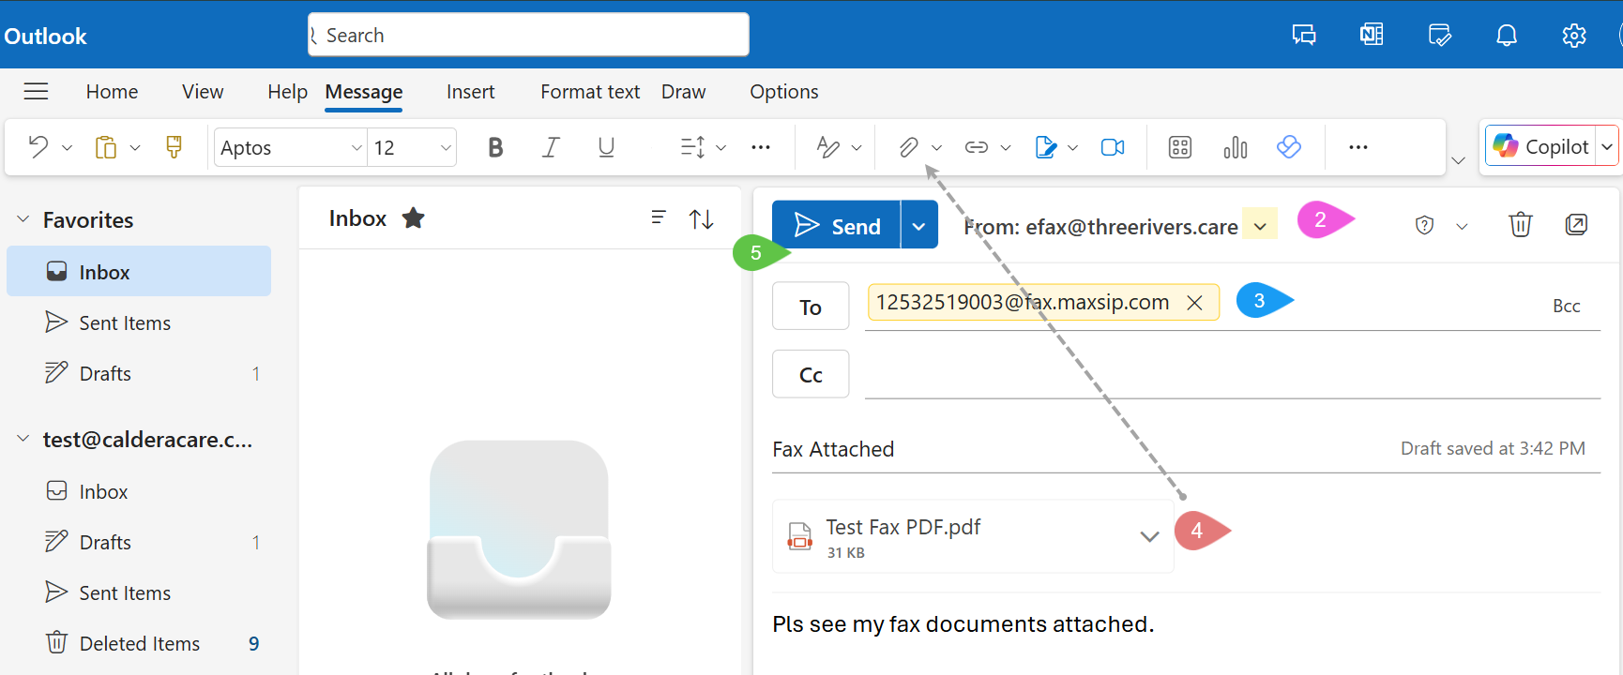Open the Home tab

pos(112,92)
